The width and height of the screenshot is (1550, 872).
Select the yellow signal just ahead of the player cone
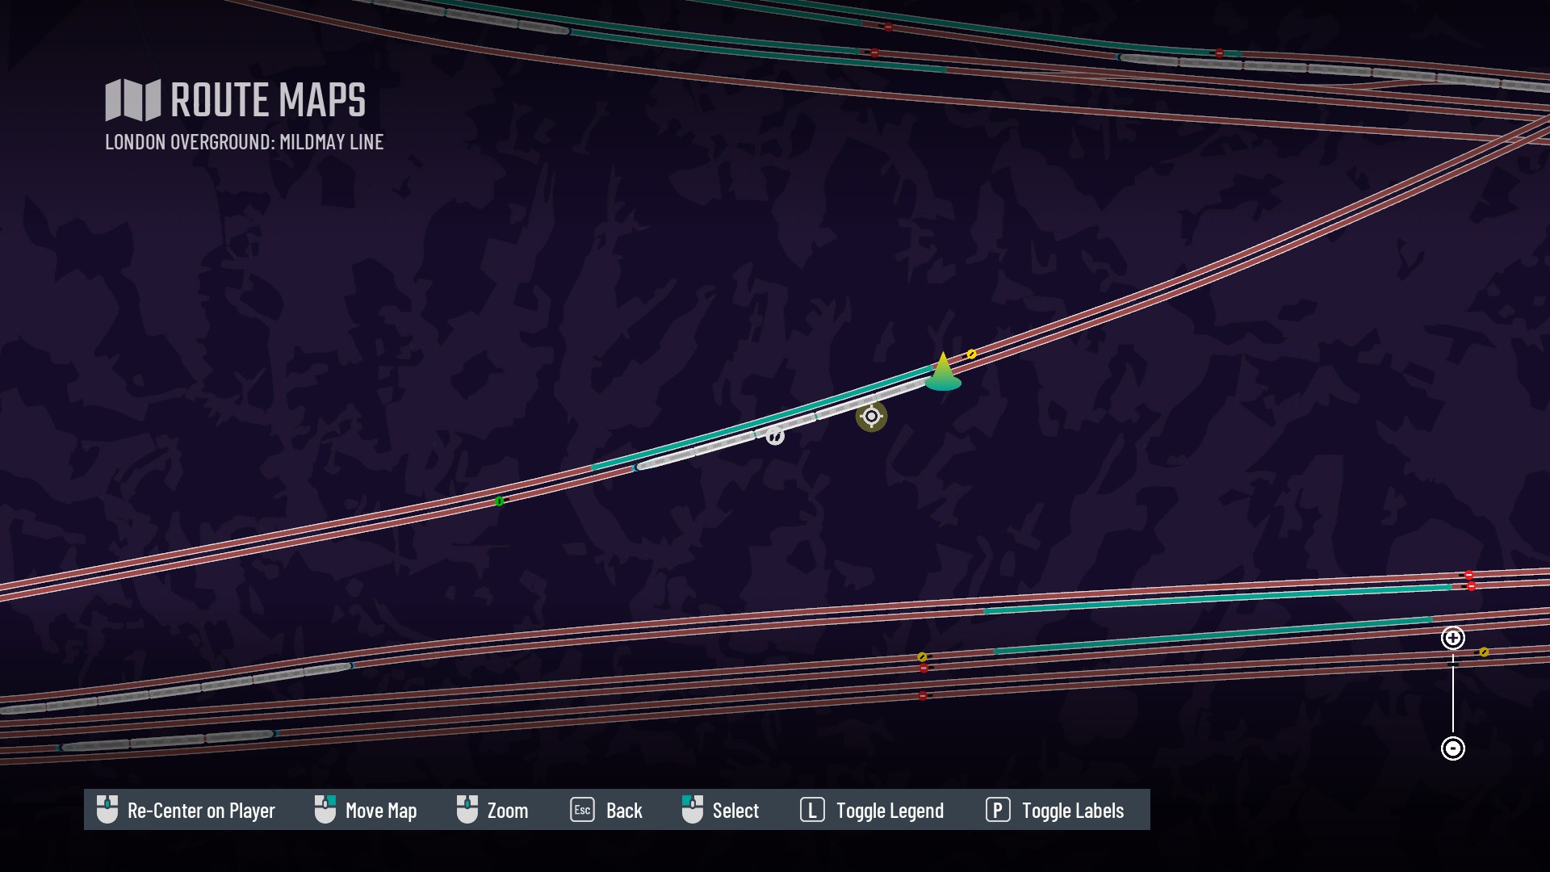coord(971,354)
